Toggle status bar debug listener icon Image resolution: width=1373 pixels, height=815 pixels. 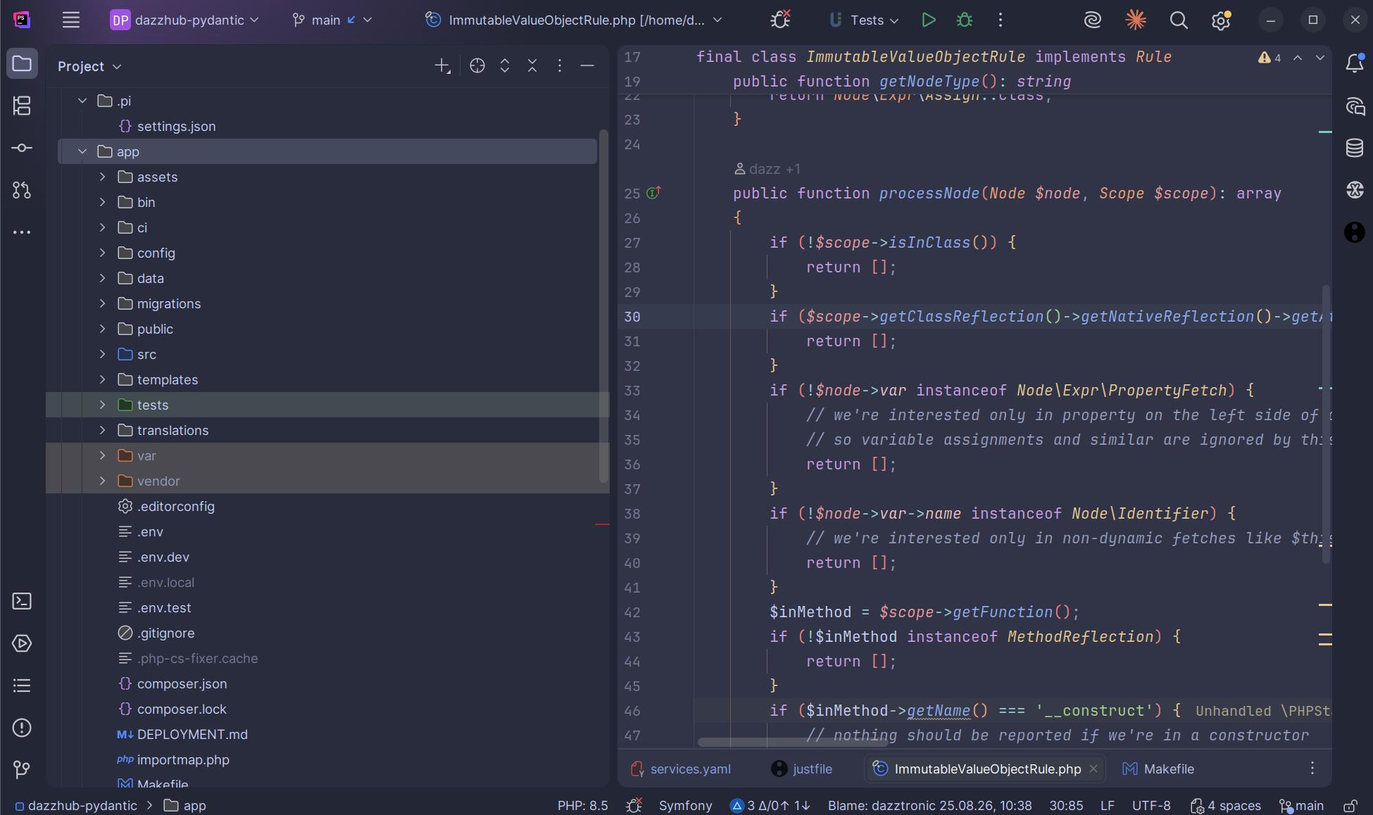click(x=634, y=805)
